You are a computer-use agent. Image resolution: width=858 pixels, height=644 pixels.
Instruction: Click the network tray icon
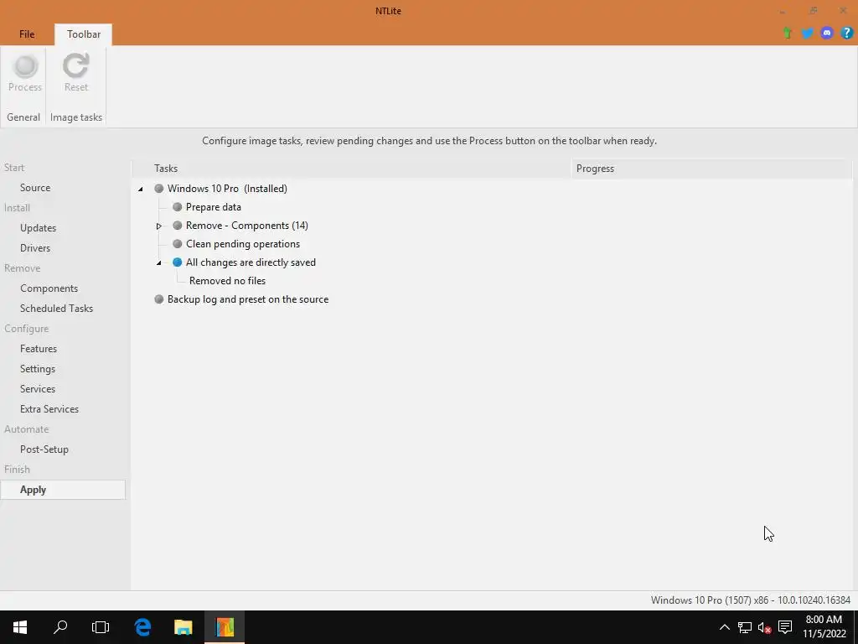point(744,627)
